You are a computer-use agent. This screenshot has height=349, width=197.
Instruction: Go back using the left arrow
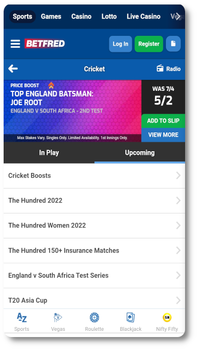13,69
